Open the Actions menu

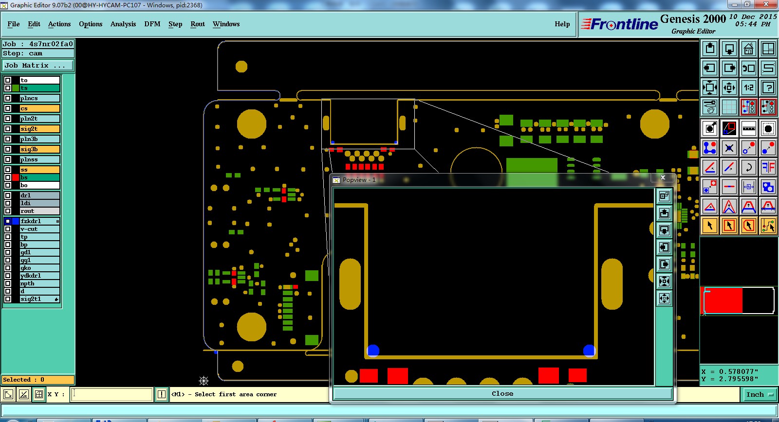(59, 24)
